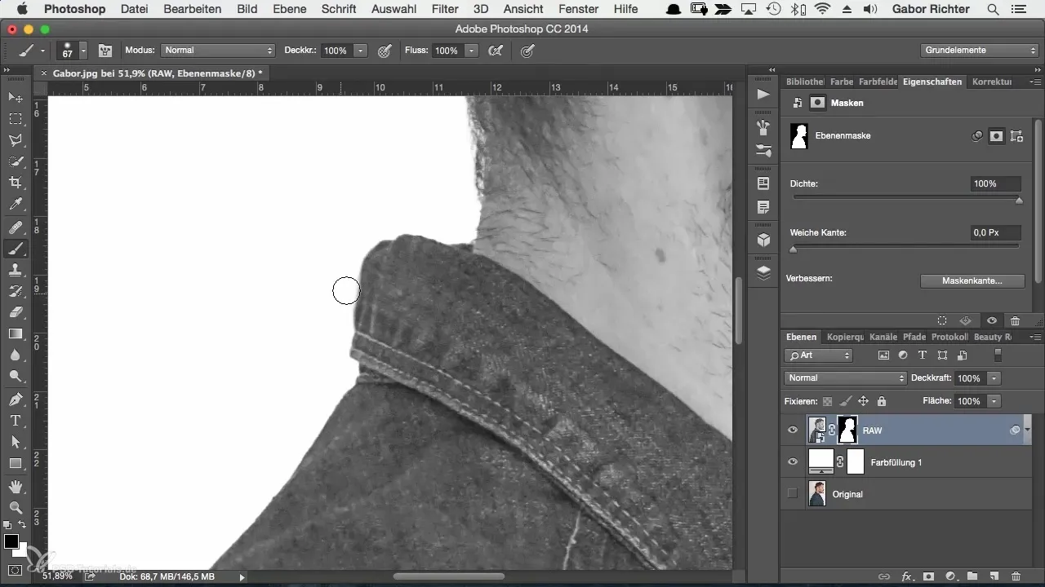Load selection from mask icon
The height and width of the screenshot is (587, 1045).
942,320
